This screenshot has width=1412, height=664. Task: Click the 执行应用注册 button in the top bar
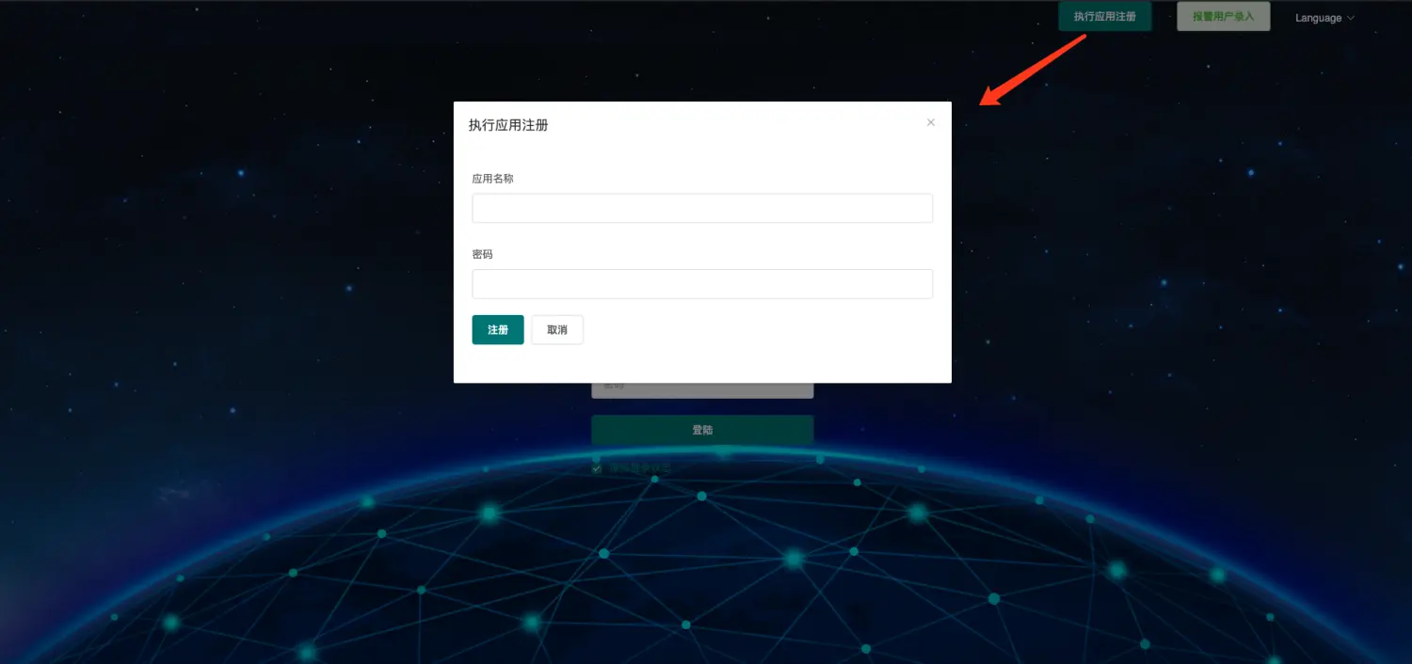(x=1105, y=17)
